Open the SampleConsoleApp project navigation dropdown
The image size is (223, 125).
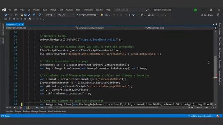[40, 28]
